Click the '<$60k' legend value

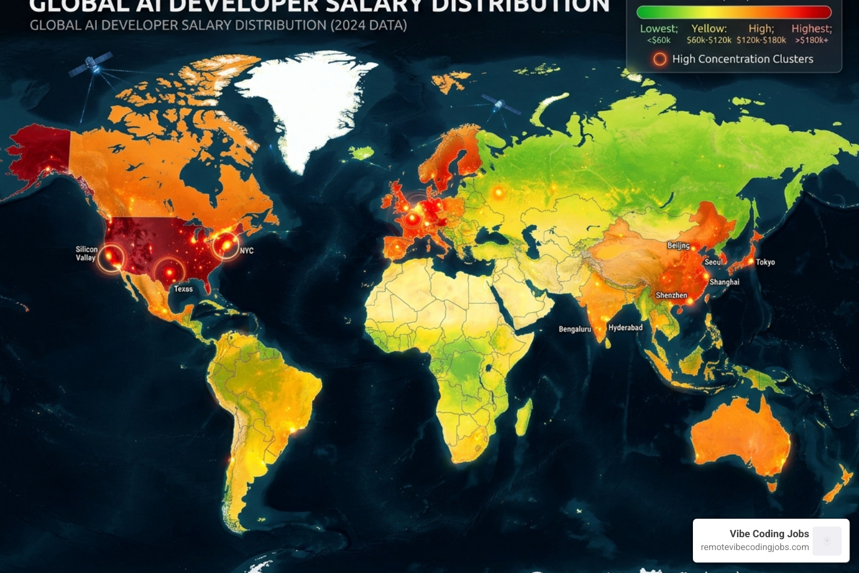659,40
